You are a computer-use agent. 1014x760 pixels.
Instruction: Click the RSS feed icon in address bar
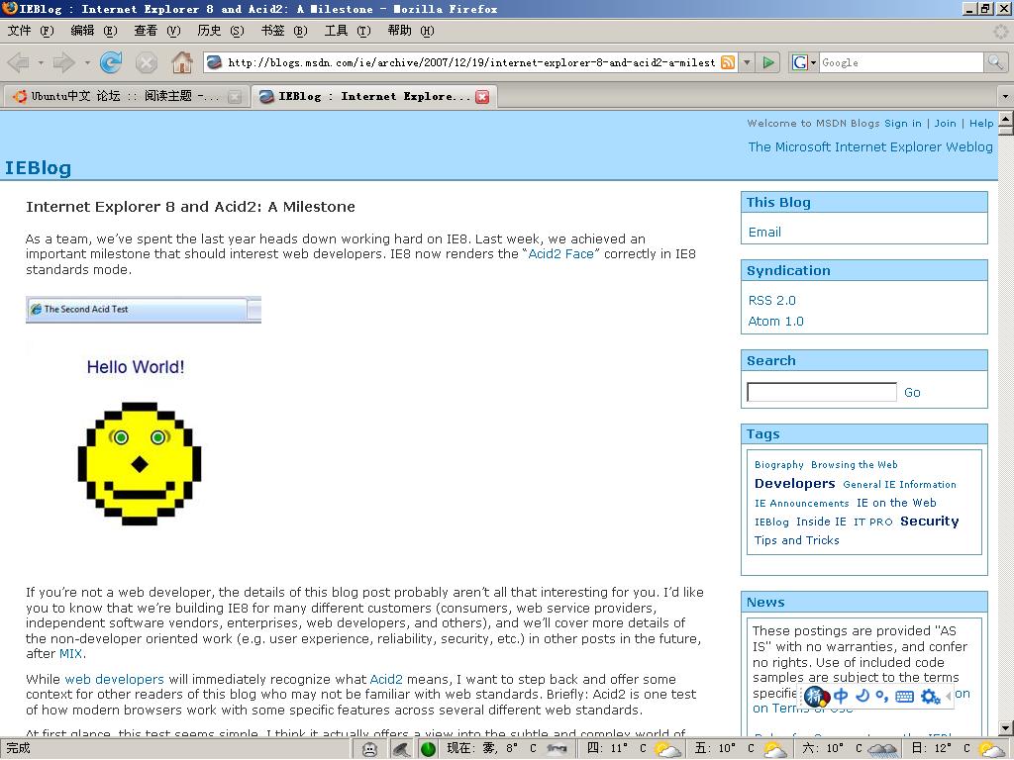728,62
